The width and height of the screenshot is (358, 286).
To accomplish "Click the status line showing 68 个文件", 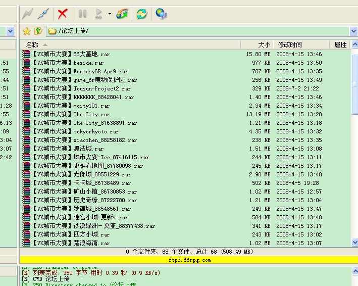I will point(189,252).
